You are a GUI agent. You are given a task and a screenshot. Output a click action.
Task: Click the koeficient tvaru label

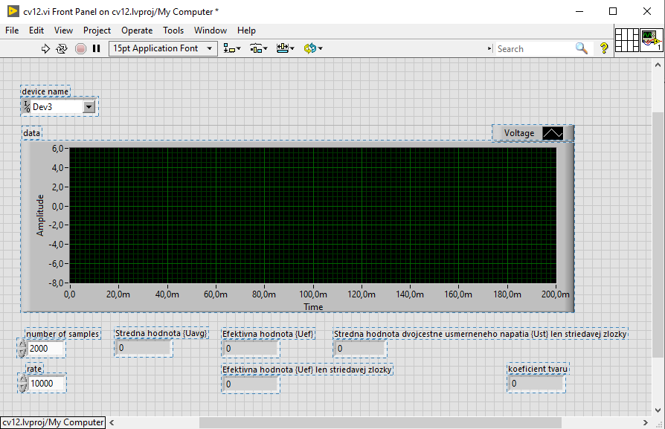538,369
